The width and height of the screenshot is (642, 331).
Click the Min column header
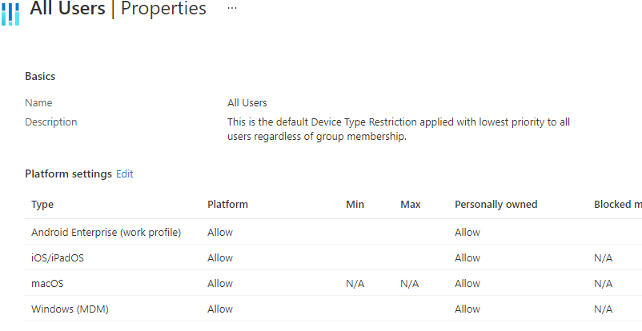(355, 205)
